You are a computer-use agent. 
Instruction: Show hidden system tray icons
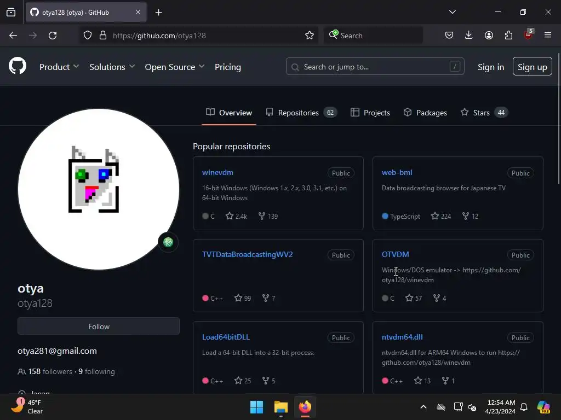[x=423, y=407]
